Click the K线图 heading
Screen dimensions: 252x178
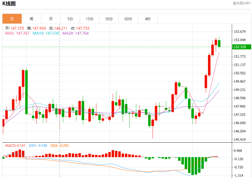pos(9,4)
